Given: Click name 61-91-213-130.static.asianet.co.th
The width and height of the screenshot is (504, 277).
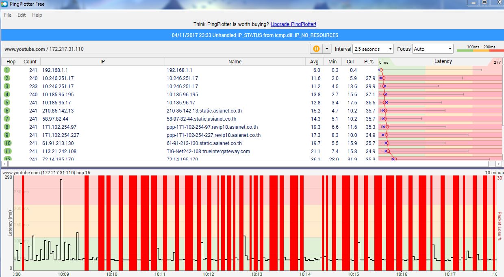Looking at the screenshot, I should click(x=204, y=143).
